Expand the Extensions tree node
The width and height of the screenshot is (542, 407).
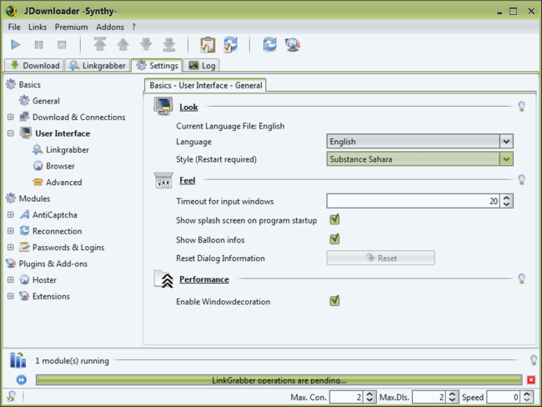[x=10, y=296]
